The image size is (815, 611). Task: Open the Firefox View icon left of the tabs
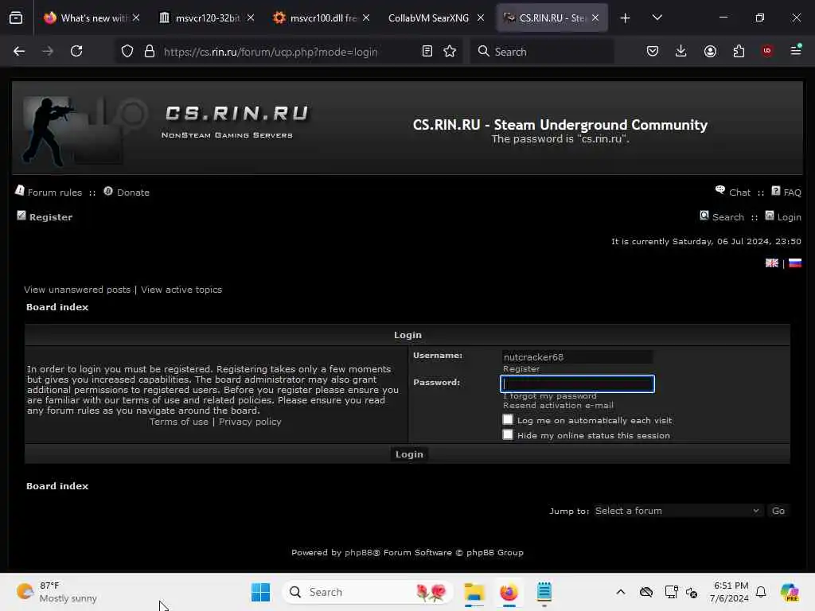tap(16, 18)
